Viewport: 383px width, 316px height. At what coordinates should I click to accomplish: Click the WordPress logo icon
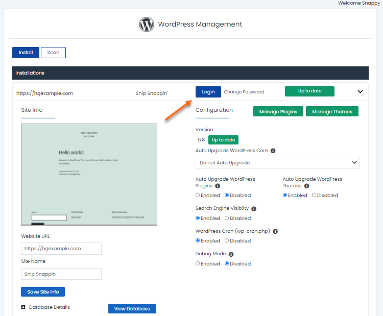point(147,24)
